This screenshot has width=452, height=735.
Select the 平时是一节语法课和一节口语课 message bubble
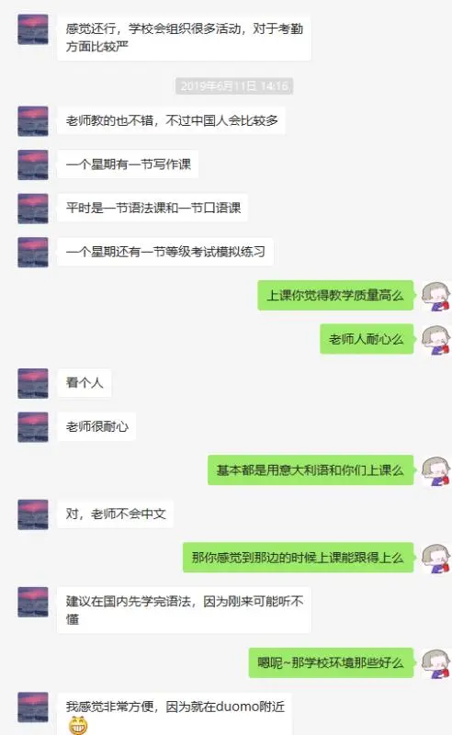153,208
